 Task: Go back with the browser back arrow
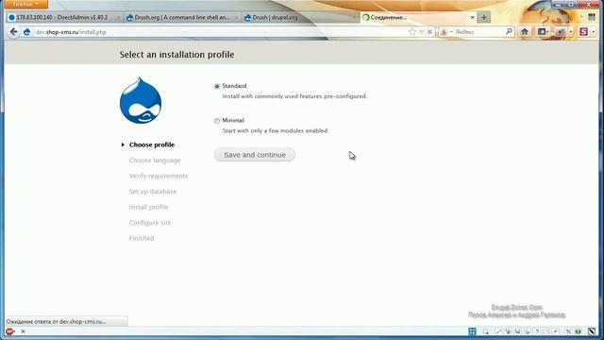coord(13,32)
